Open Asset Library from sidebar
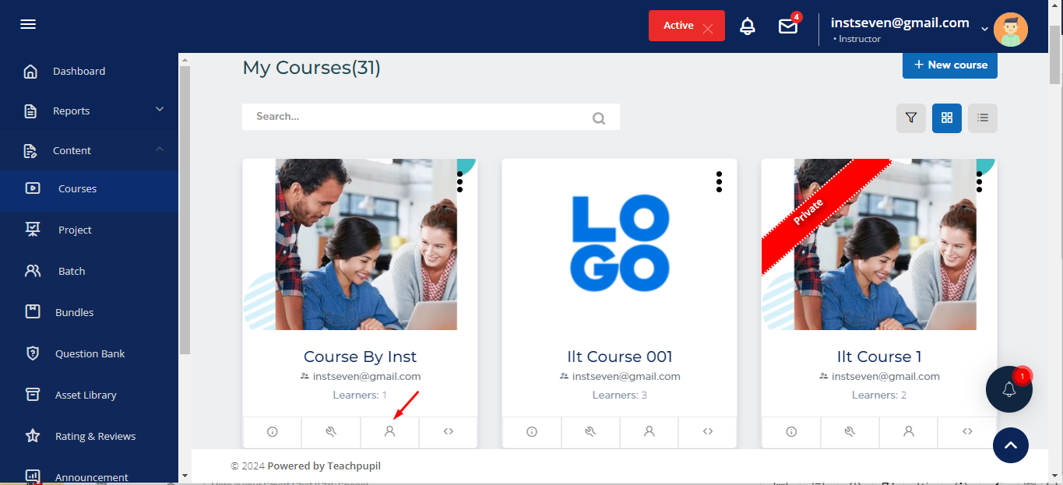 [86, 395]
